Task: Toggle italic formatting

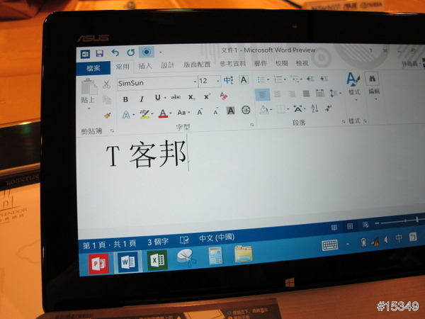Action: pyautogui.click(x=142, y=99)
